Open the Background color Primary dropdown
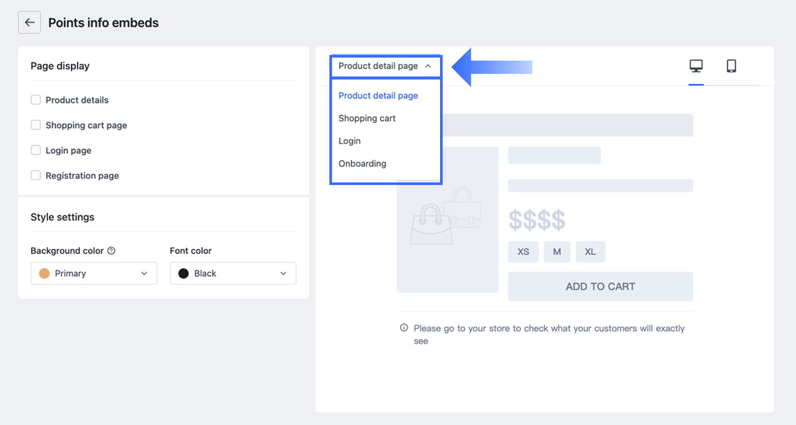 94,273
